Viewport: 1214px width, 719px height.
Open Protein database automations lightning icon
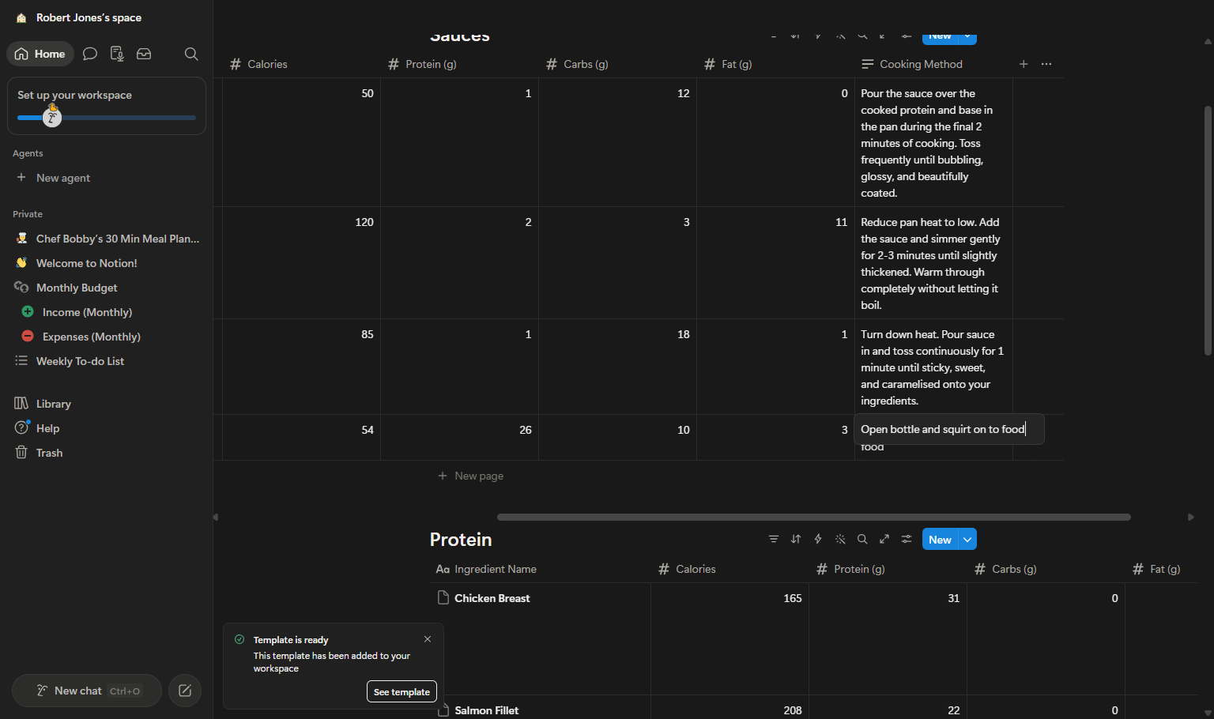(818, 539)
